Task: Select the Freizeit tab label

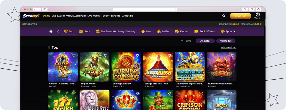Action: tap(185, 32)
